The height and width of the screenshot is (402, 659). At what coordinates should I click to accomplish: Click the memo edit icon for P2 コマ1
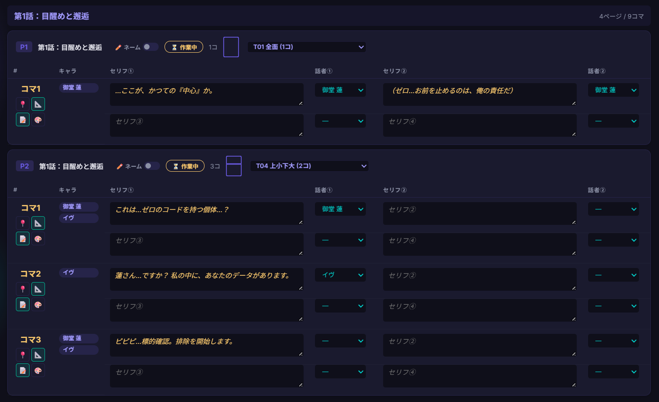(x=23, y=238)
